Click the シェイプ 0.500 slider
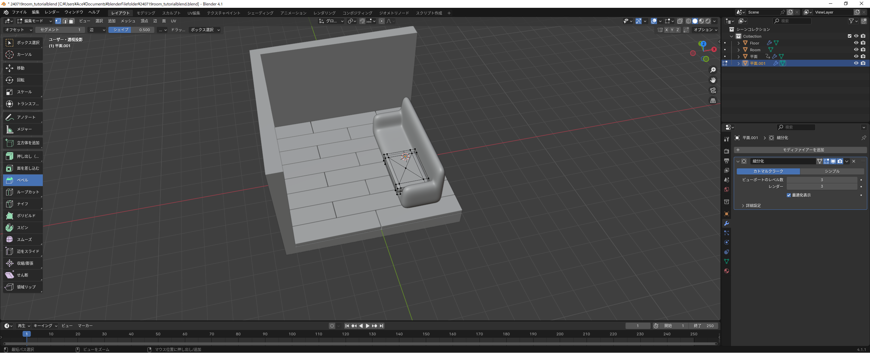Screen dimensions: 870x353 [x=131, y=30]
